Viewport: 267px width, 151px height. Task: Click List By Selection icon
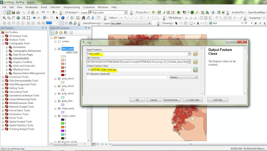point(65,33)
